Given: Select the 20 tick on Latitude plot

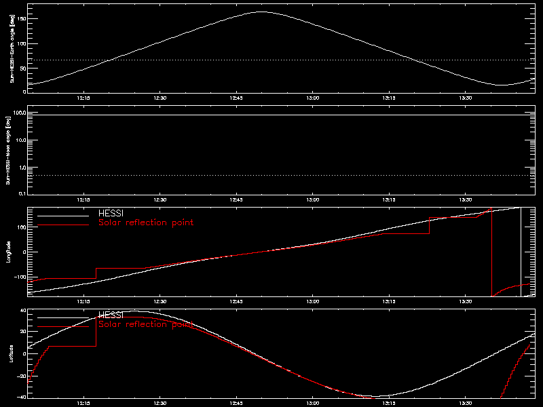Looking at the screenshot, I should click(x=23, y=332).
